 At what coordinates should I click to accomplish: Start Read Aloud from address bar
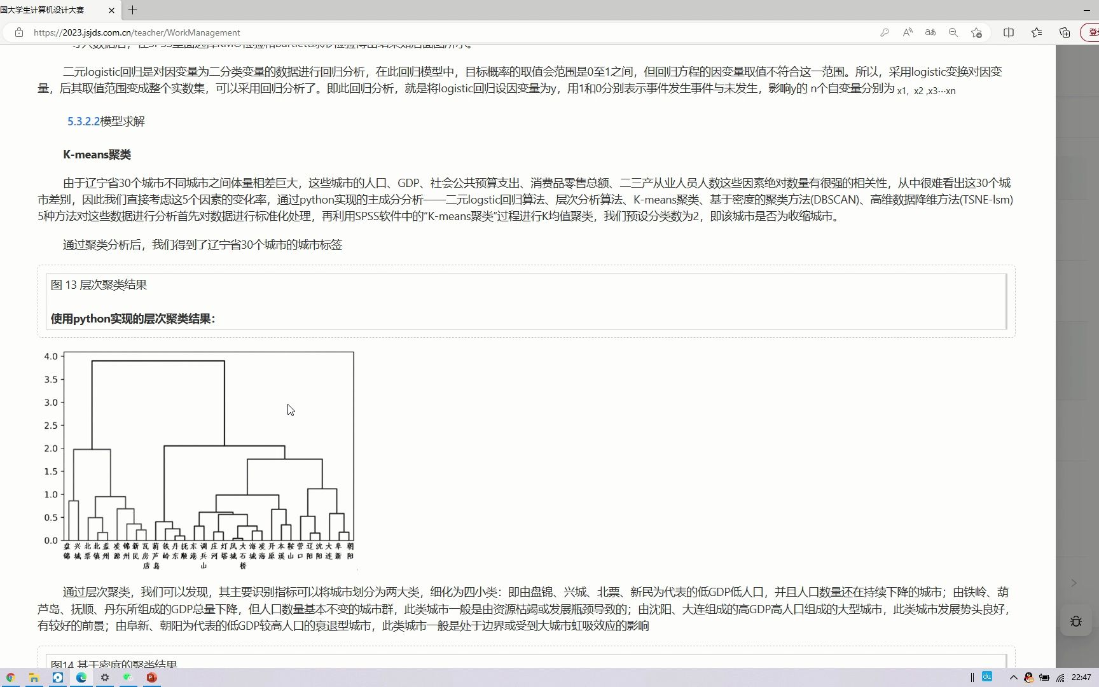tap(908, 32)
